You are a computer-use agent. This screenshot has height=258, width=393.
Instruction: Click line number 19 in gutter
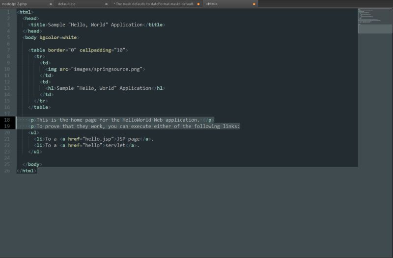[x=7, y=126]
